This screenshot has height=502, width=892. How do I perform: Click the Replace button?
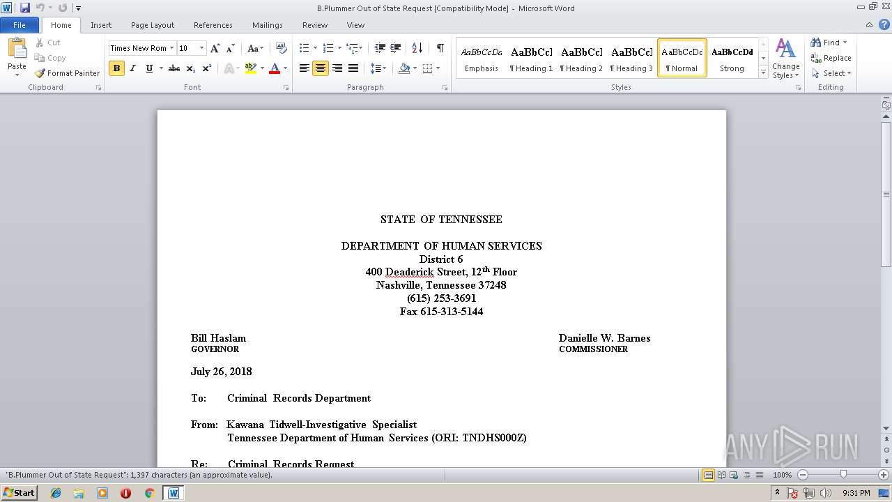coord(831,58)
